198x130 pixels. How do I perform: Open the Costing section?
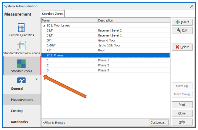17,111
